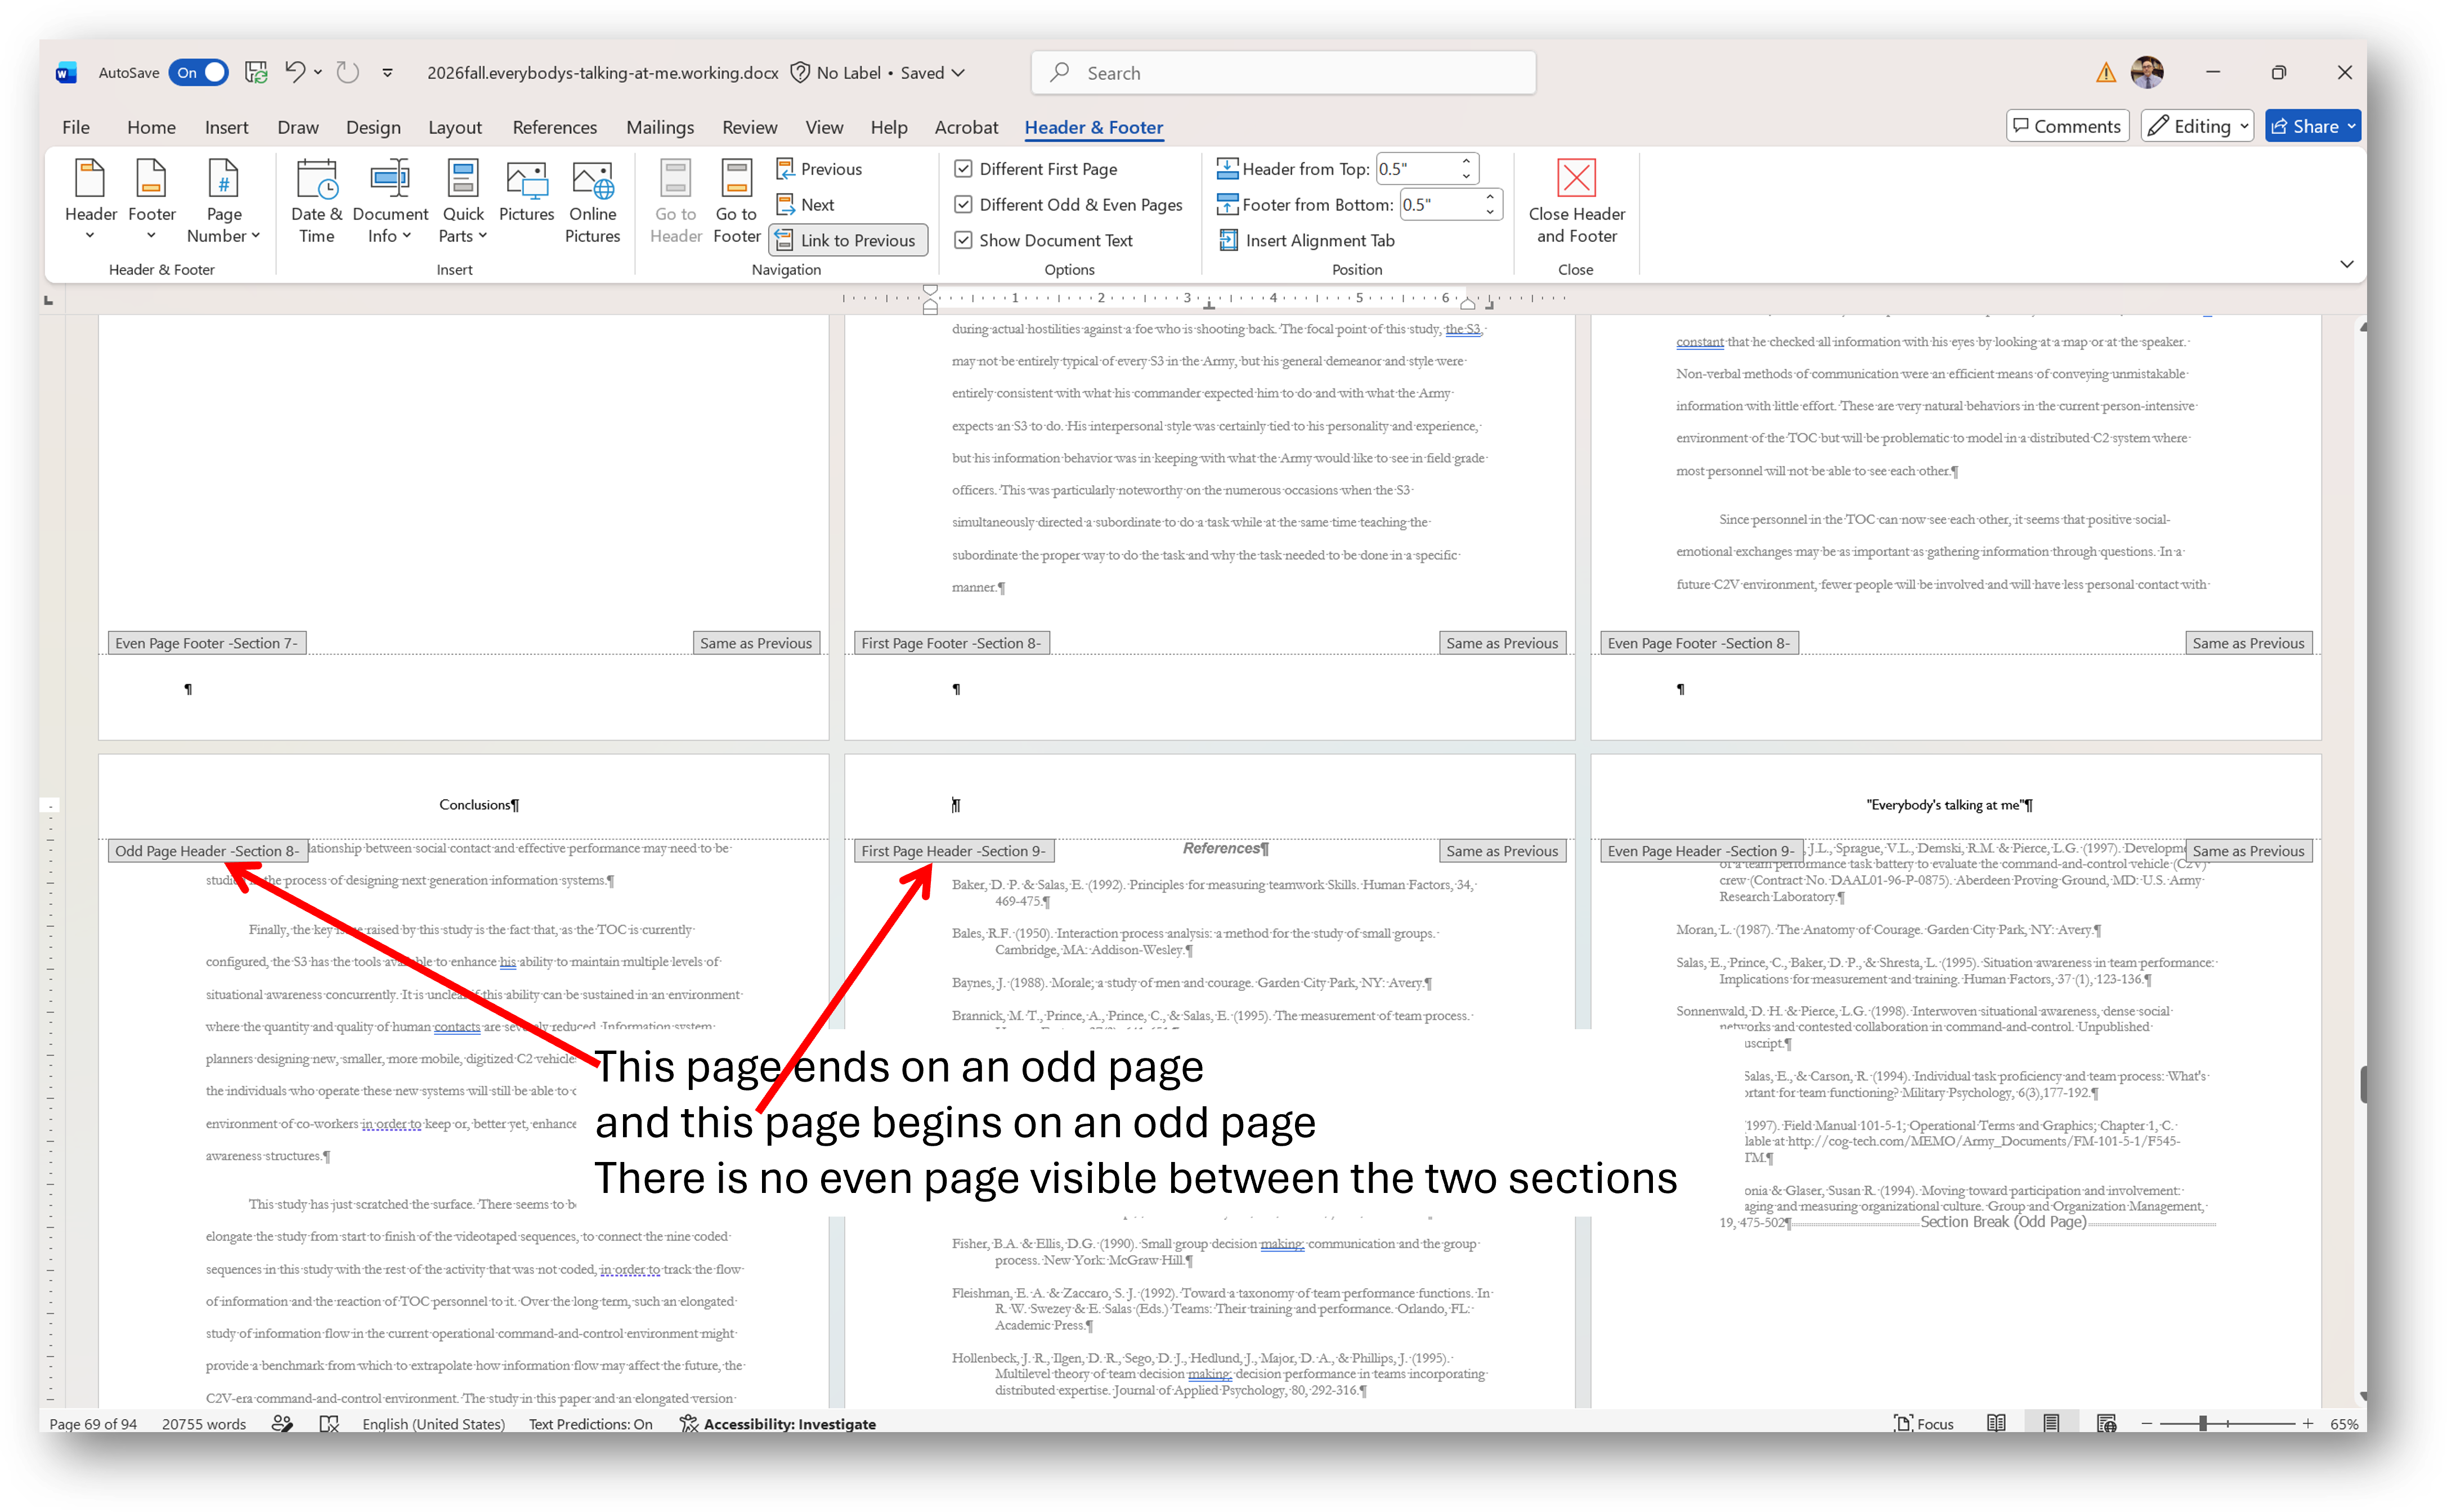
Task: Click Accessibility: Investigate in status bar
Action: point(778,1424)
